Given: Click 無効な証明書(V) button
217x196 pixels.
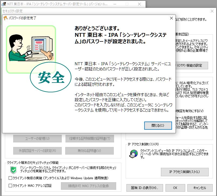Looking at the screenshot, I should point(89,151).
